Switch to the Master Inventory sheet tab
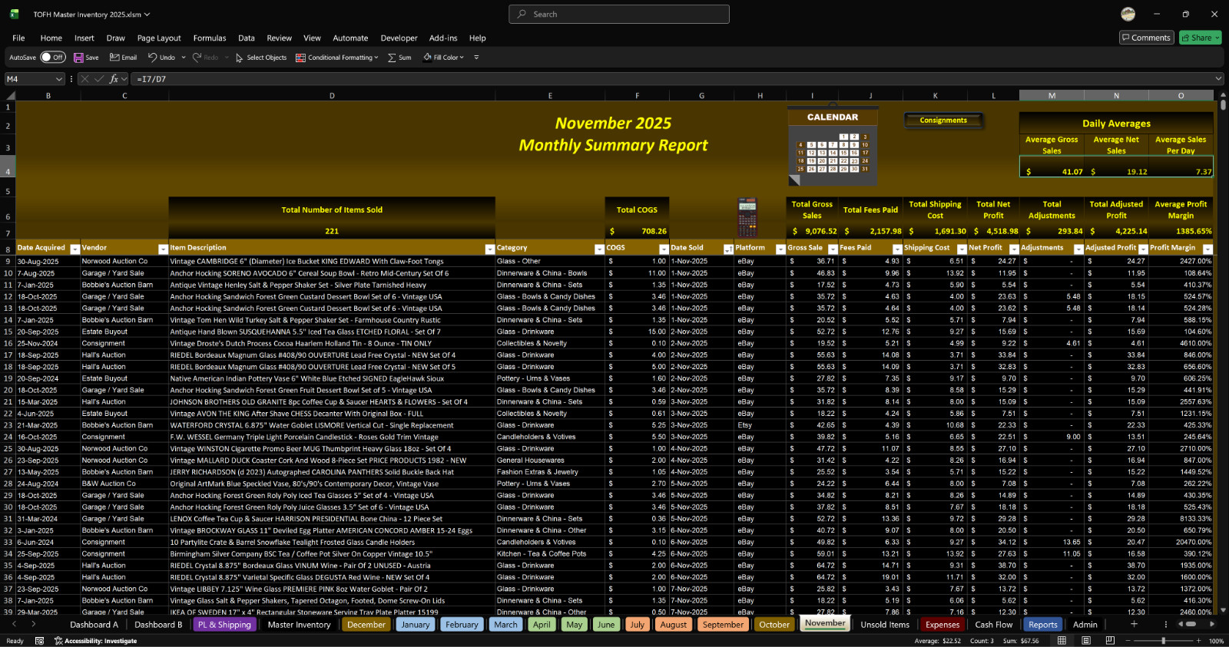1229x647 pixels. 299,625
